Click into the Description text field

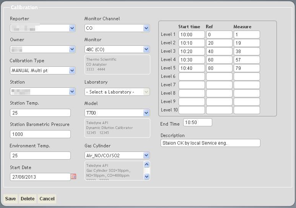[210, 143]
